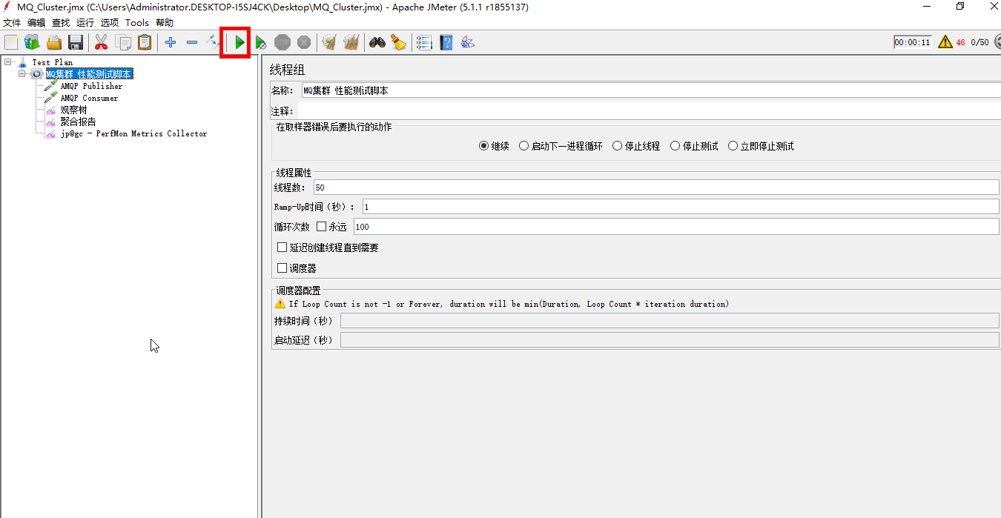Expand all nodes with plus icon

(x=171, y=42)
